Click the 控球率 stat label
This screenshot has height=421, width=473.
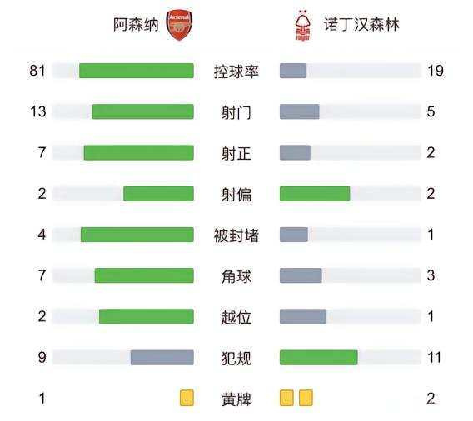(236, 72)
